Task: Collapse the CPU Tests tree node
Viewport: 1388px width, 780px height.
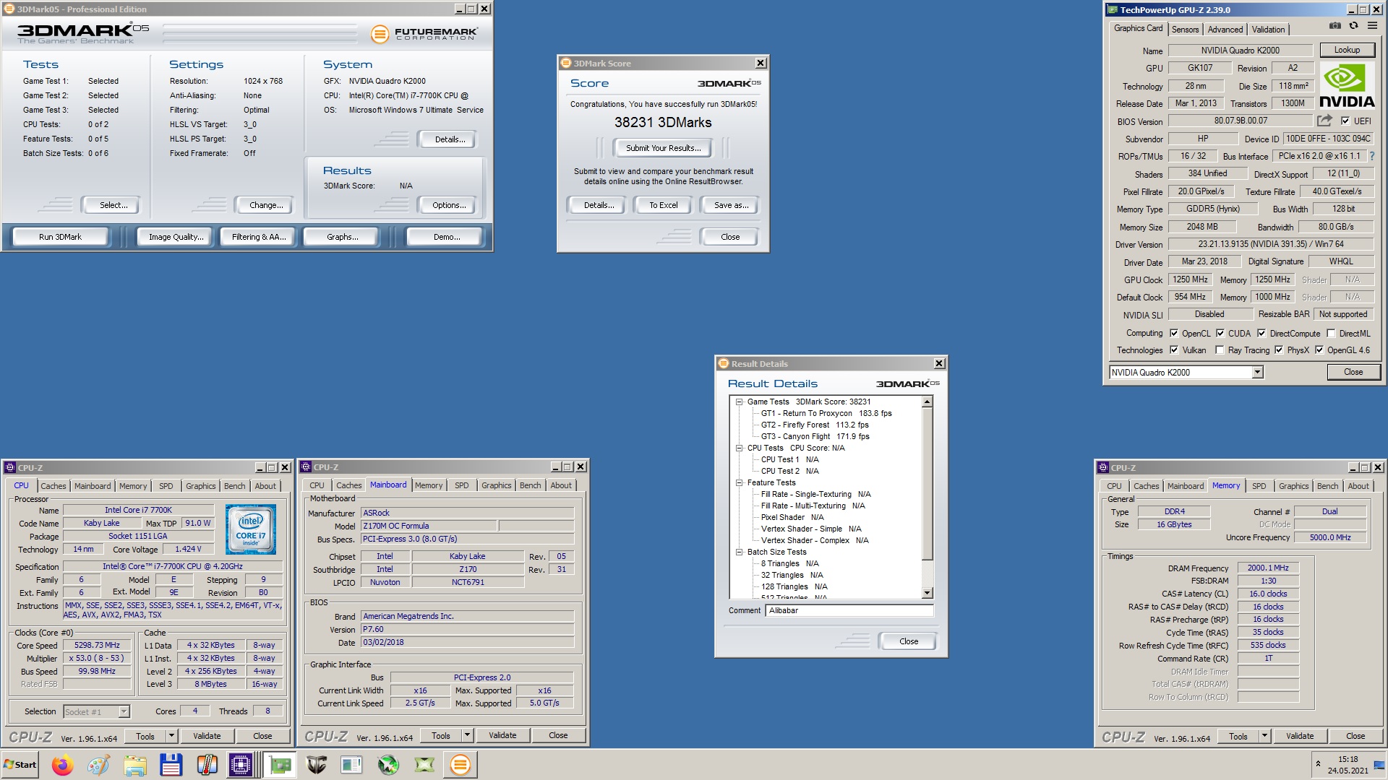Action: tap(740, 448)
